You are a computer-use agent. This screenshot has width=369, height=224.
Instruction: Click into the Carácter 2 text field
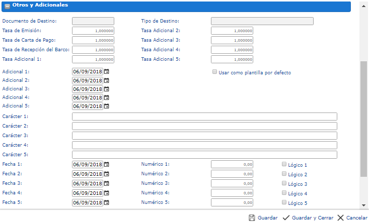coord(204,126)
